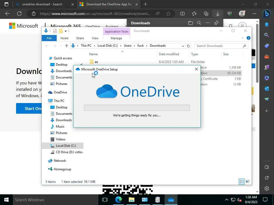Open Browser essentials heart icon
Image resolution: width=274 pixels, height=205 pixels.
coord(230,14)
